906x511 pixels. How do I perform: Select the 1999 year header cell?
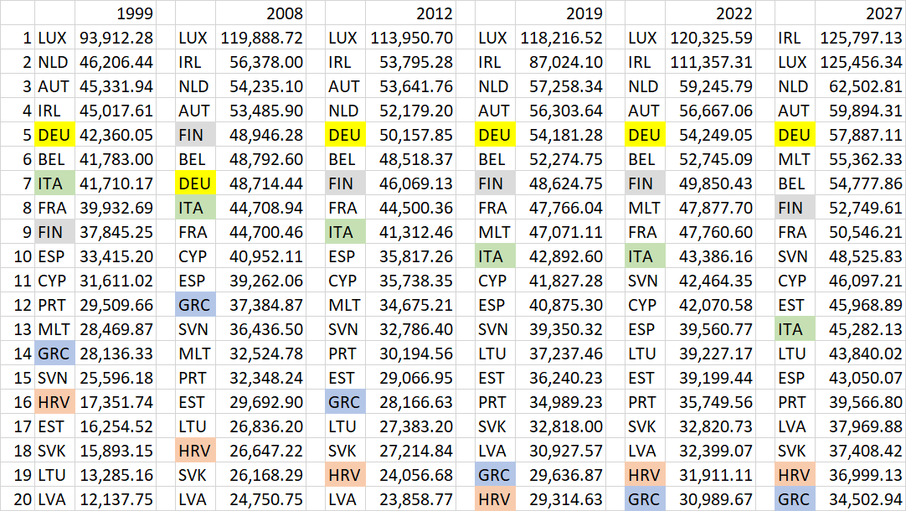[116, 13]
